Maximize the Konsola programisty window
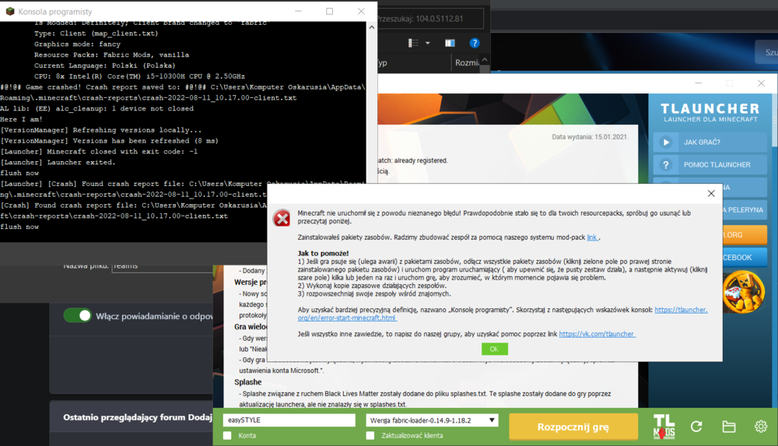This screenshot has height=446, width=778. click(329, 12)
